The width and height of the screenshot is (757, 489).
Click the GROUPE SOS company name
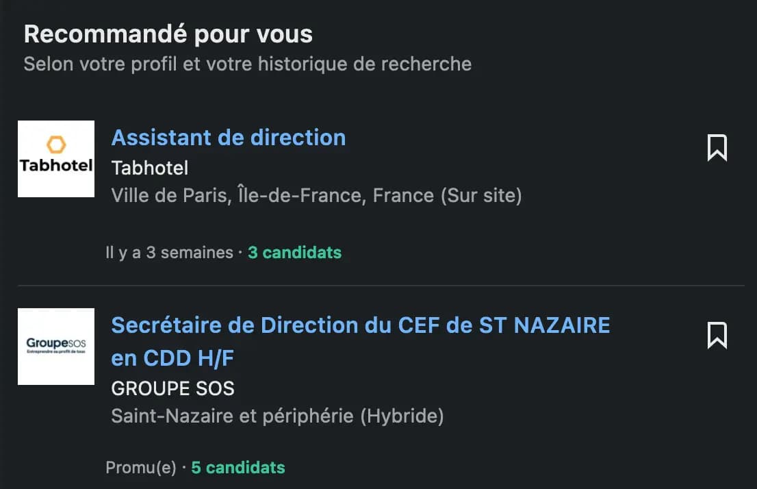pos(172,388)
